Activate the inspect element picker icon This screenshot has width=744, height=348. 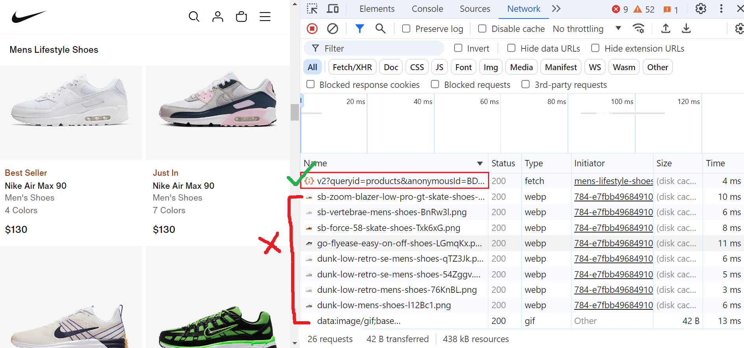(x=312, y=9)
